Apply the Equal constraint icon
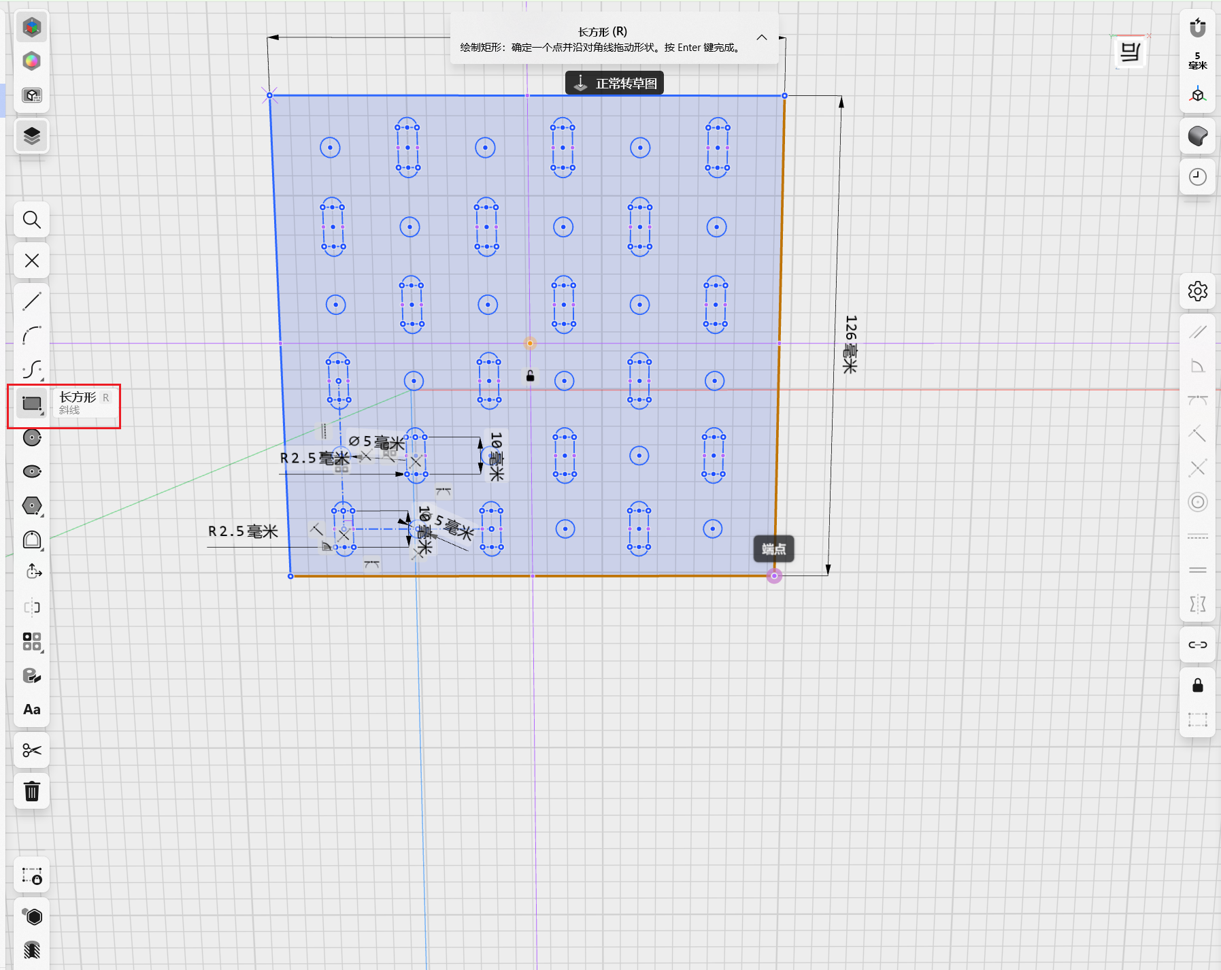This screenshot has width=1221, height=970. tap(1198, 570)
